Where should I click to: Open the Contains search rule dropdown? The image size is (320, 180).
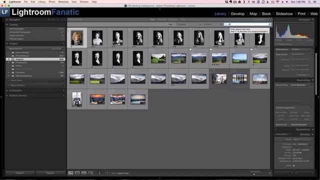(212, 24)
